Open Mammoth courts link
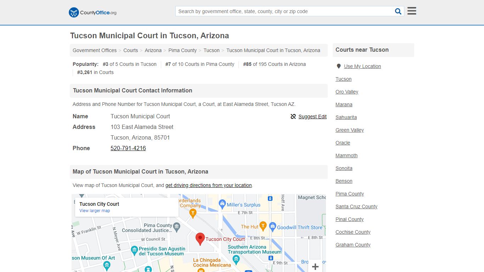This screenshot has height=272, width=484. pyautogui.click(x=347, y=155)
